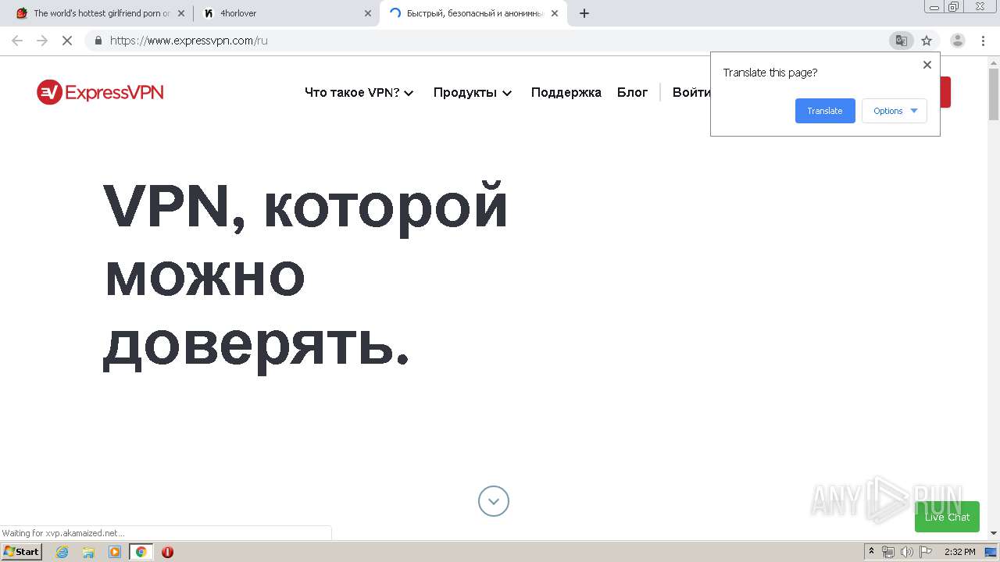
Task: Click the Chrome taskbar icon
Action: 141,552
